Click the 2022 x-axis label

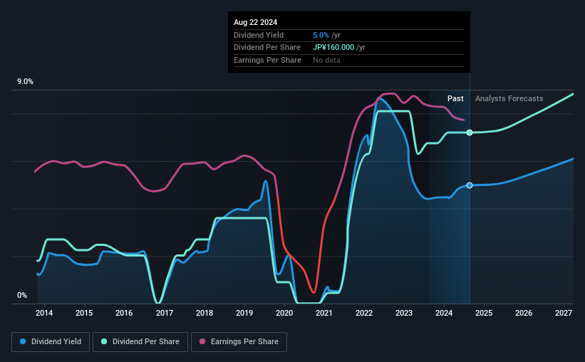(x=364, y=313)
